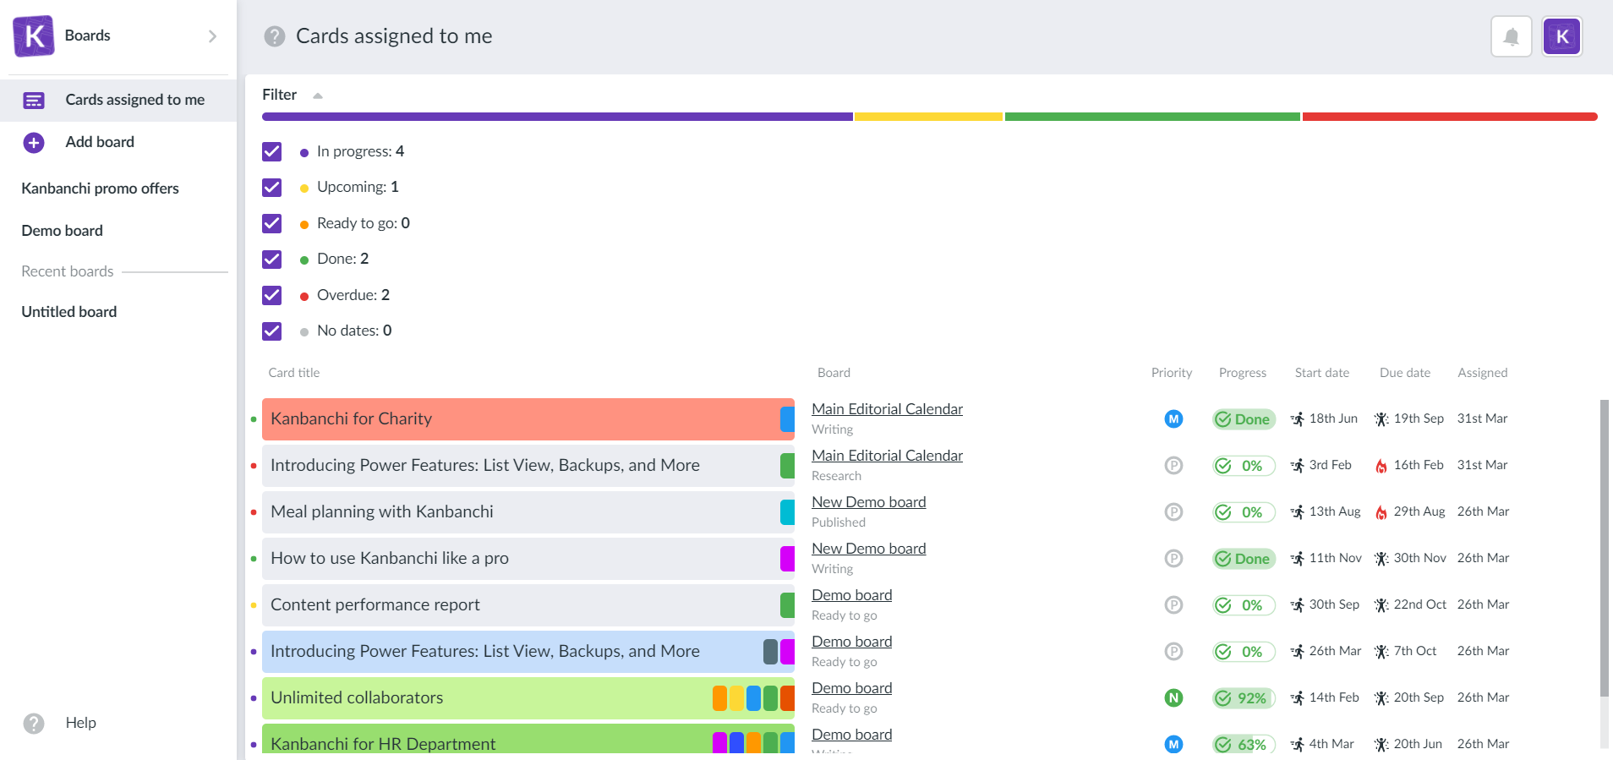
Task: Open Kanbanchi promo offers board
Action: (100, 189)
